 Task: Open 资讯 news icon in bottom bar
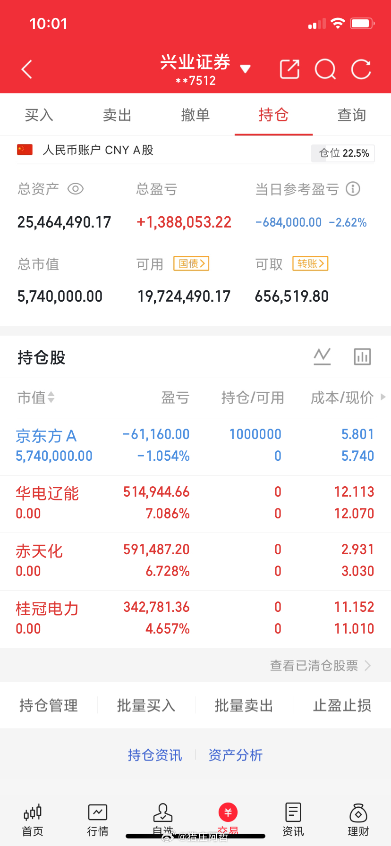pos(293,820)
